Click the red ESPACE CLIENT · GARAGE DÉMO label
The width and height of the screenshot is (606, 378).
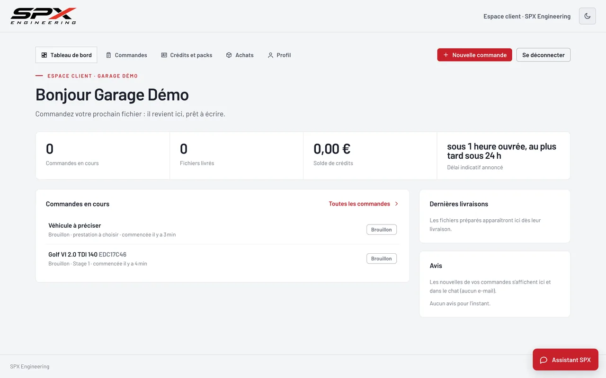(x=93, y=76)
